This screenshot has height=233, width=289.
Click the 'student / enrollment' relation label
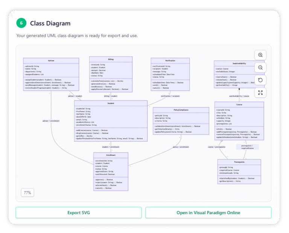pos(111,147)
